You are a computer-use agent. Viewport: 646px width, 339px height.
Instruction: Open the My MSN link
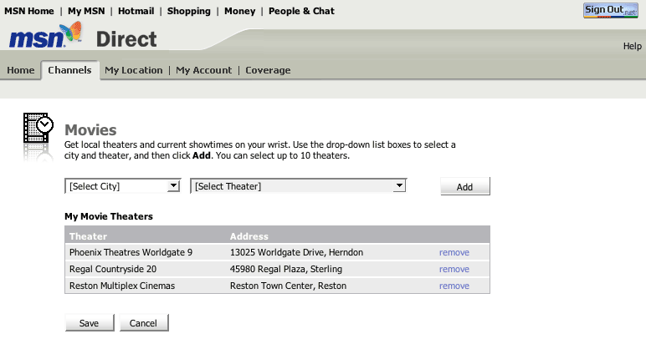86,11
